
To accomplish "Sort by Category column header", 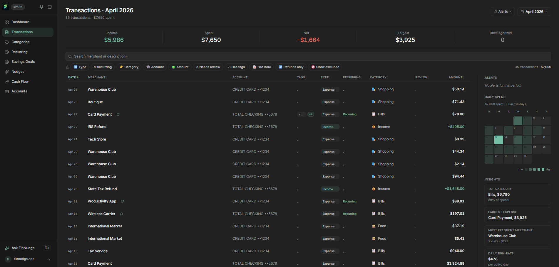I will click(379, 77).
